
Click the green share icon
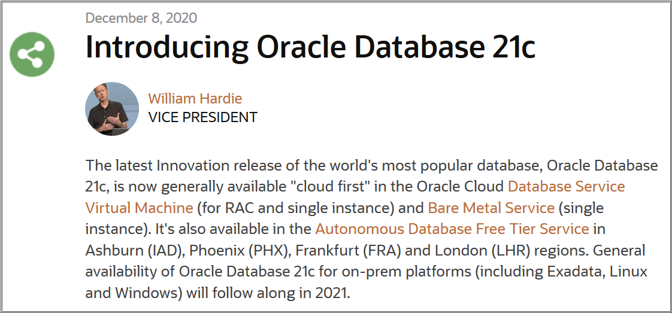(32, 54)
